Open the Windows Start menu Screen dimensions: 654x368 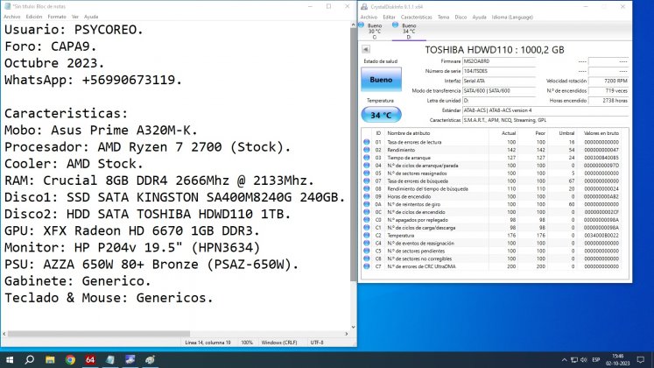pyautogui.click(x=10, y=359)
